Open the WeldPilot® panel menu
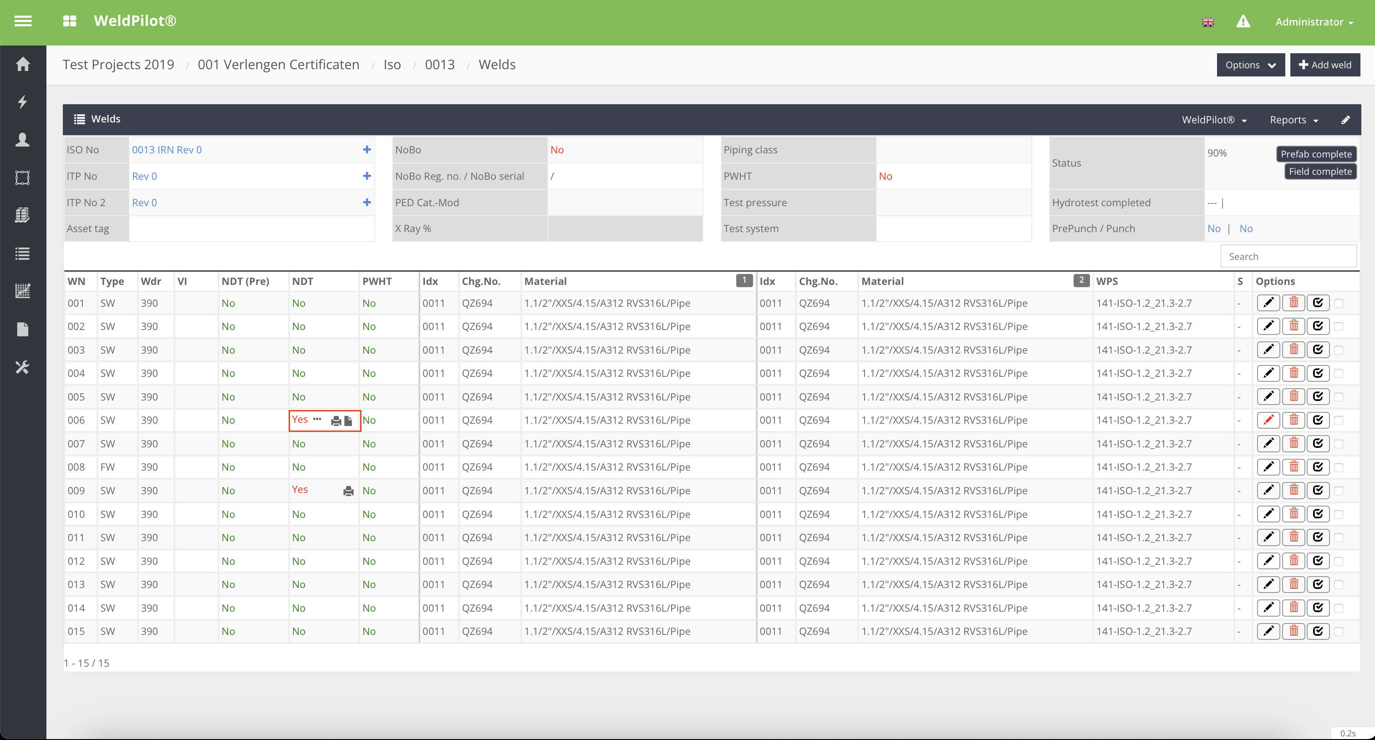1375x740 pixels. coord(1214,120)
